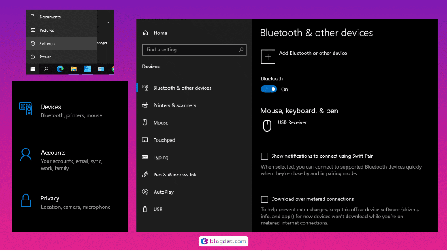
Task: Click the Find a setting search box
Action: tap(194, 50)
